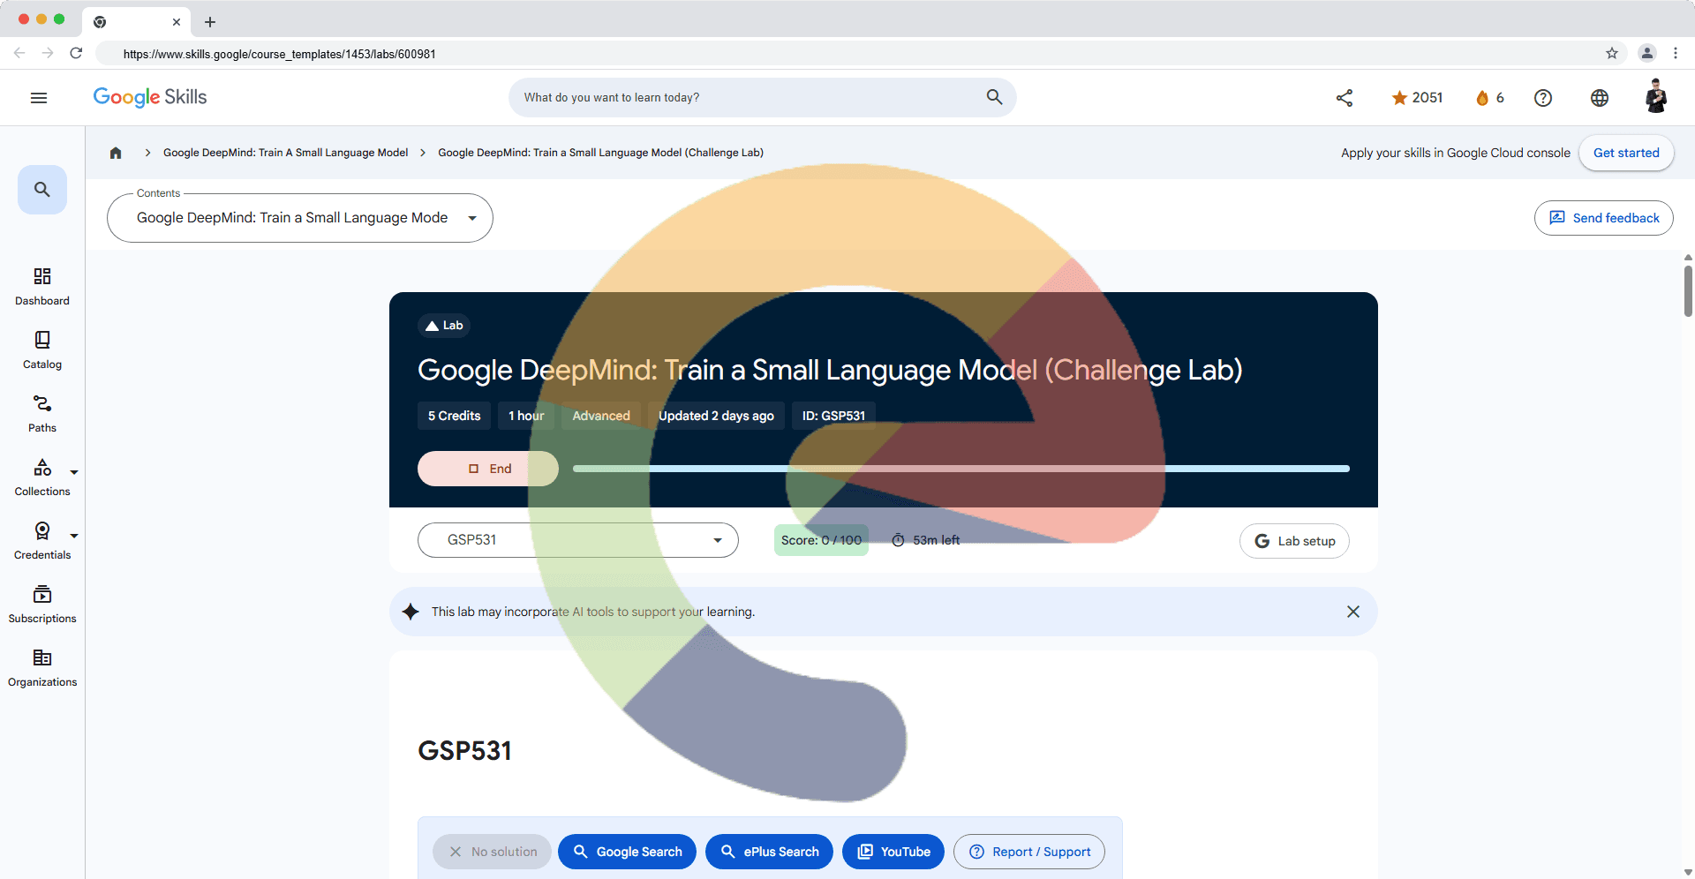Click the No solution button
1695x879 pixels.
coord(493,852)
